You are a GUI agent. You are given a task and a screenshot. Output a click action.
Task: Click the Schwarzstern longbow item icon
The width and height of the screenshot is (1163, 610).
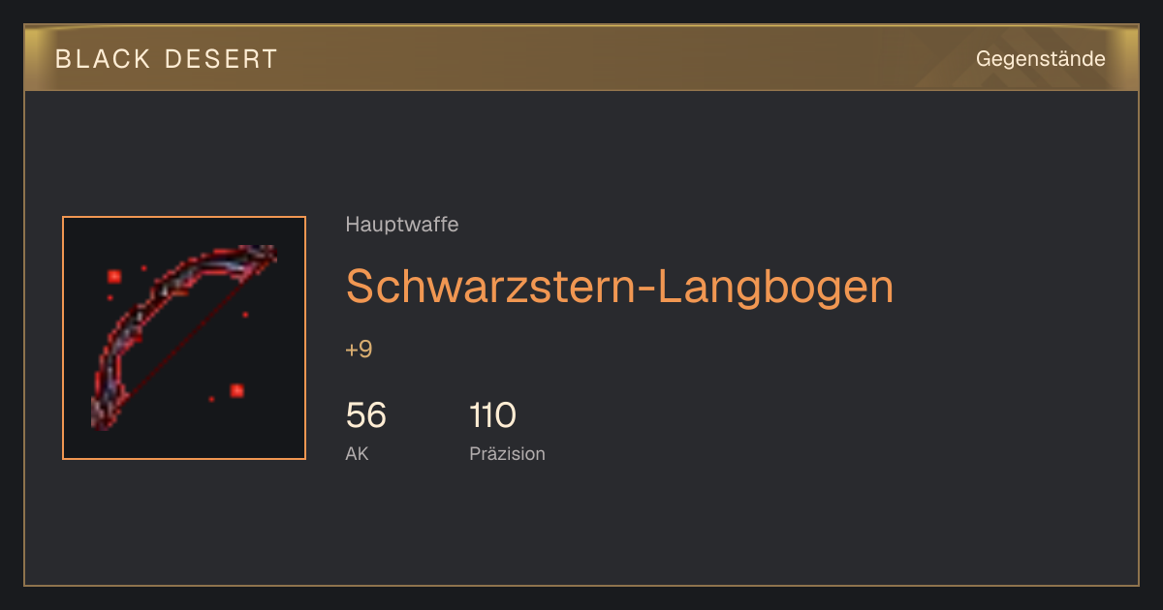click(184, 338)
